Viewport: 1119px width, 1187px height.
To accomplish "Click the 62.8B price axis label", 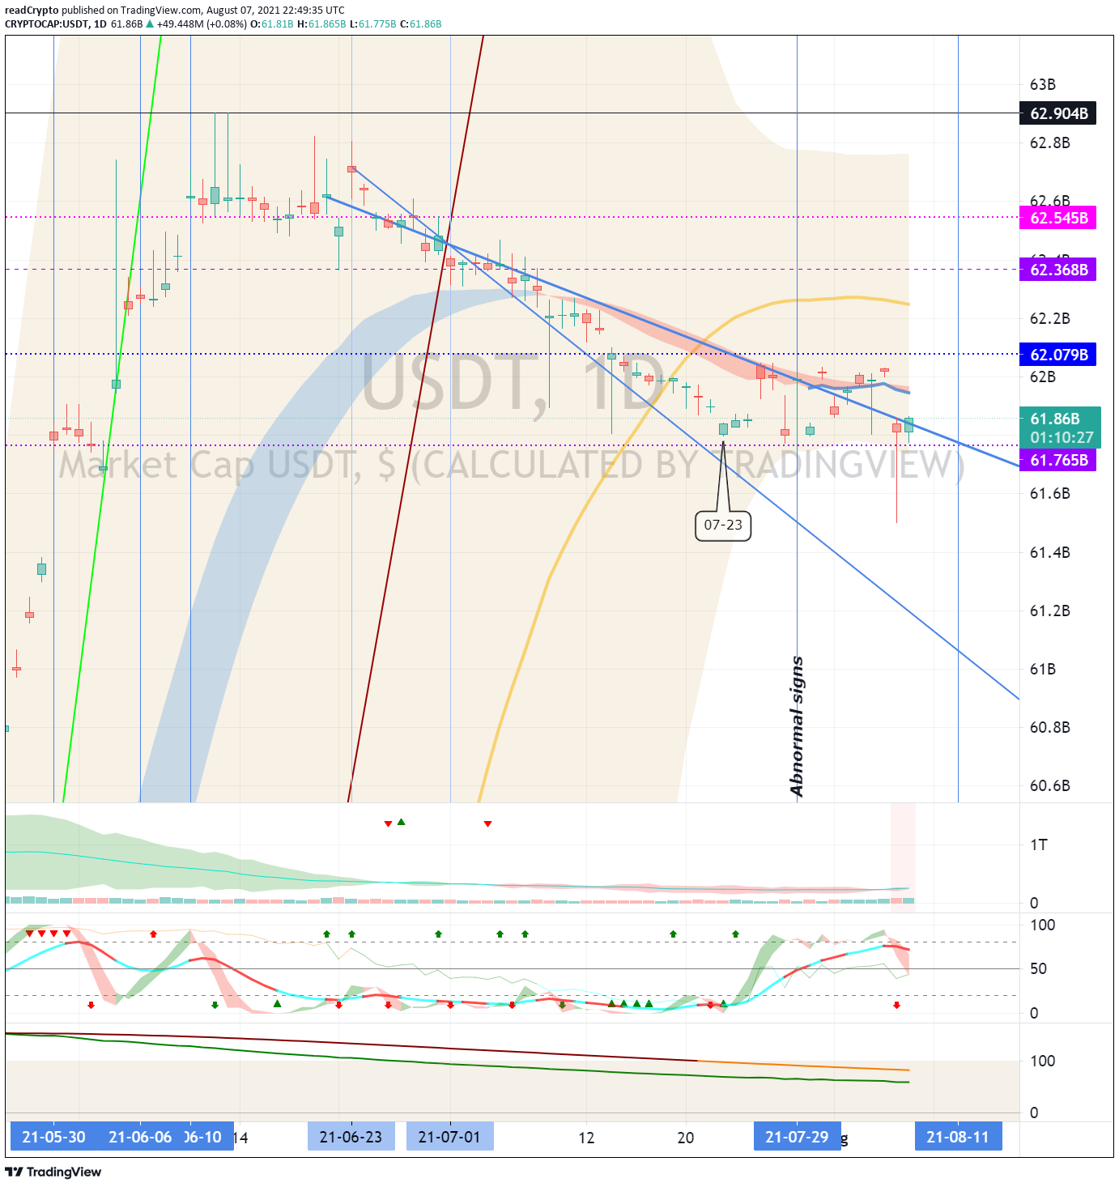I will point(1049,143).
